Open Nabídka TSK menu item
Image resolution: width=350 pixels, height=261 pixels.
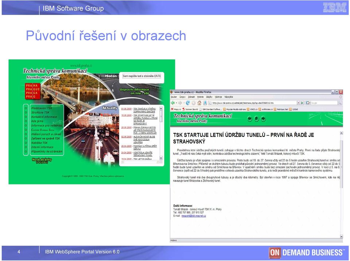(x=39, y=143)
